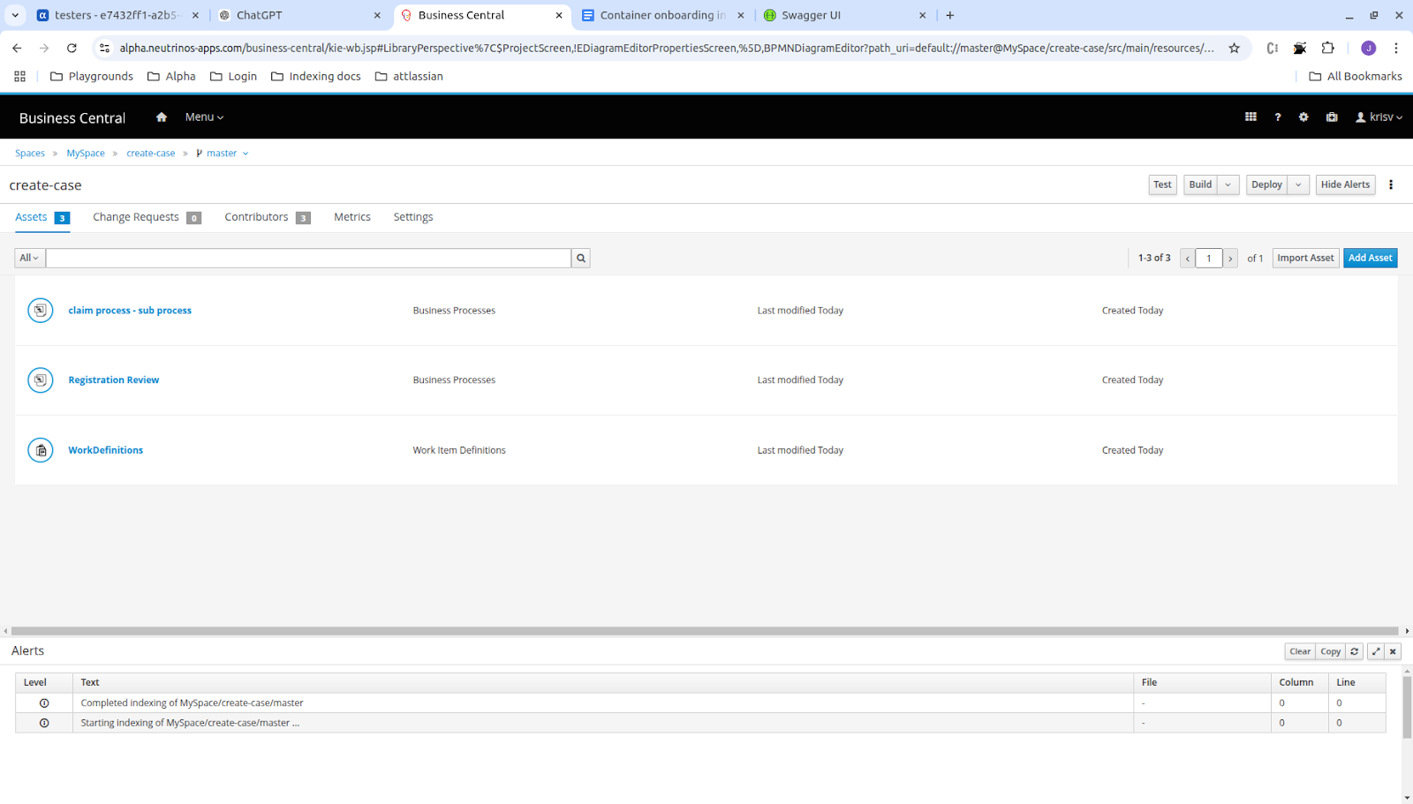The height and width of the screenshot is (804, 1413).
Task: Click the search magnifier button for assets
Action: click(581, 258)
